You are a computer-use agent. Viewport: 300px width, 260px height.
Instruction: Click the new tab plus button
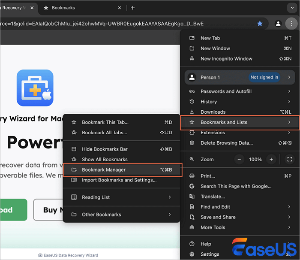pos(133,8)
